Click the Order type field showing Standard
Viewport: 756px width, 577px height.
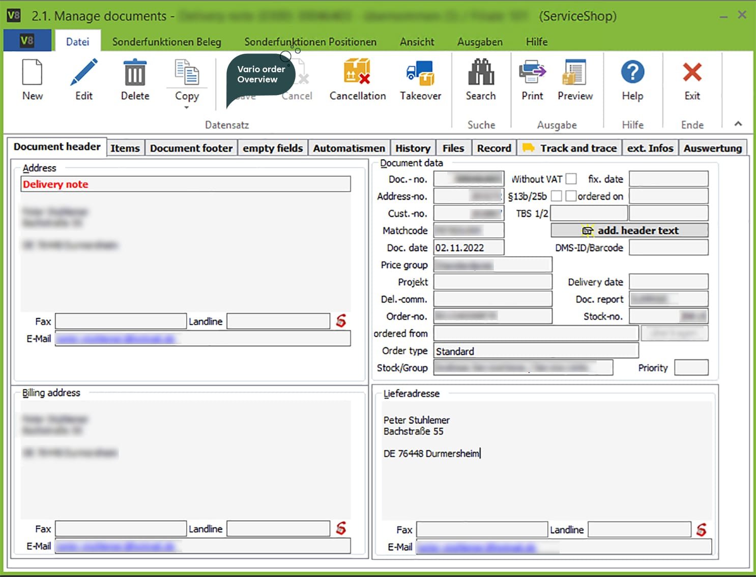point(535,351)
